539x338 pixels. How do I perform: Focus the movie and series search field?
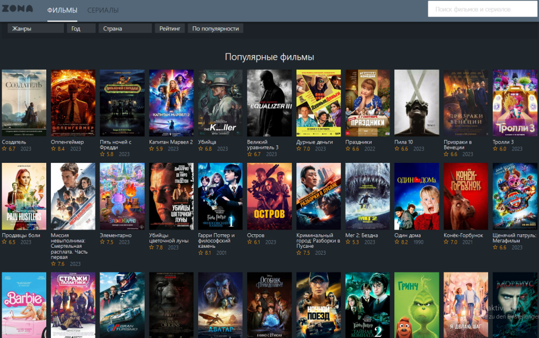[x=483, y=9]
